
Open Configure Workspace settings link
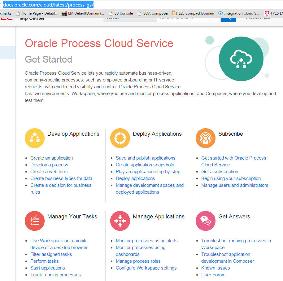click(x=146, y=268)
